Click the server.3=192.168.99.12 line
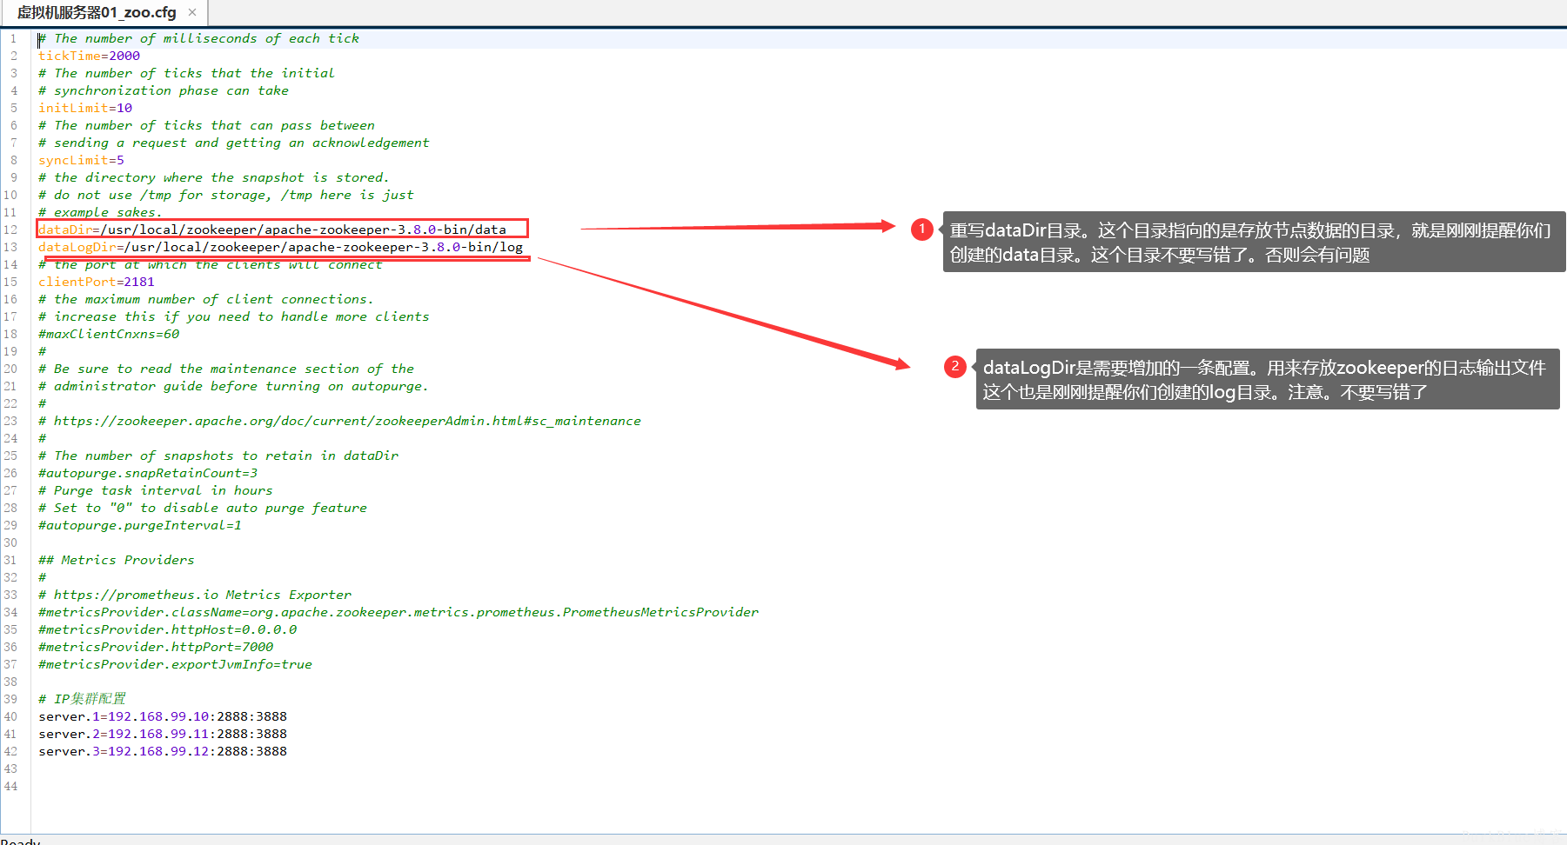The image size is (1567, 845). point(163,751)
